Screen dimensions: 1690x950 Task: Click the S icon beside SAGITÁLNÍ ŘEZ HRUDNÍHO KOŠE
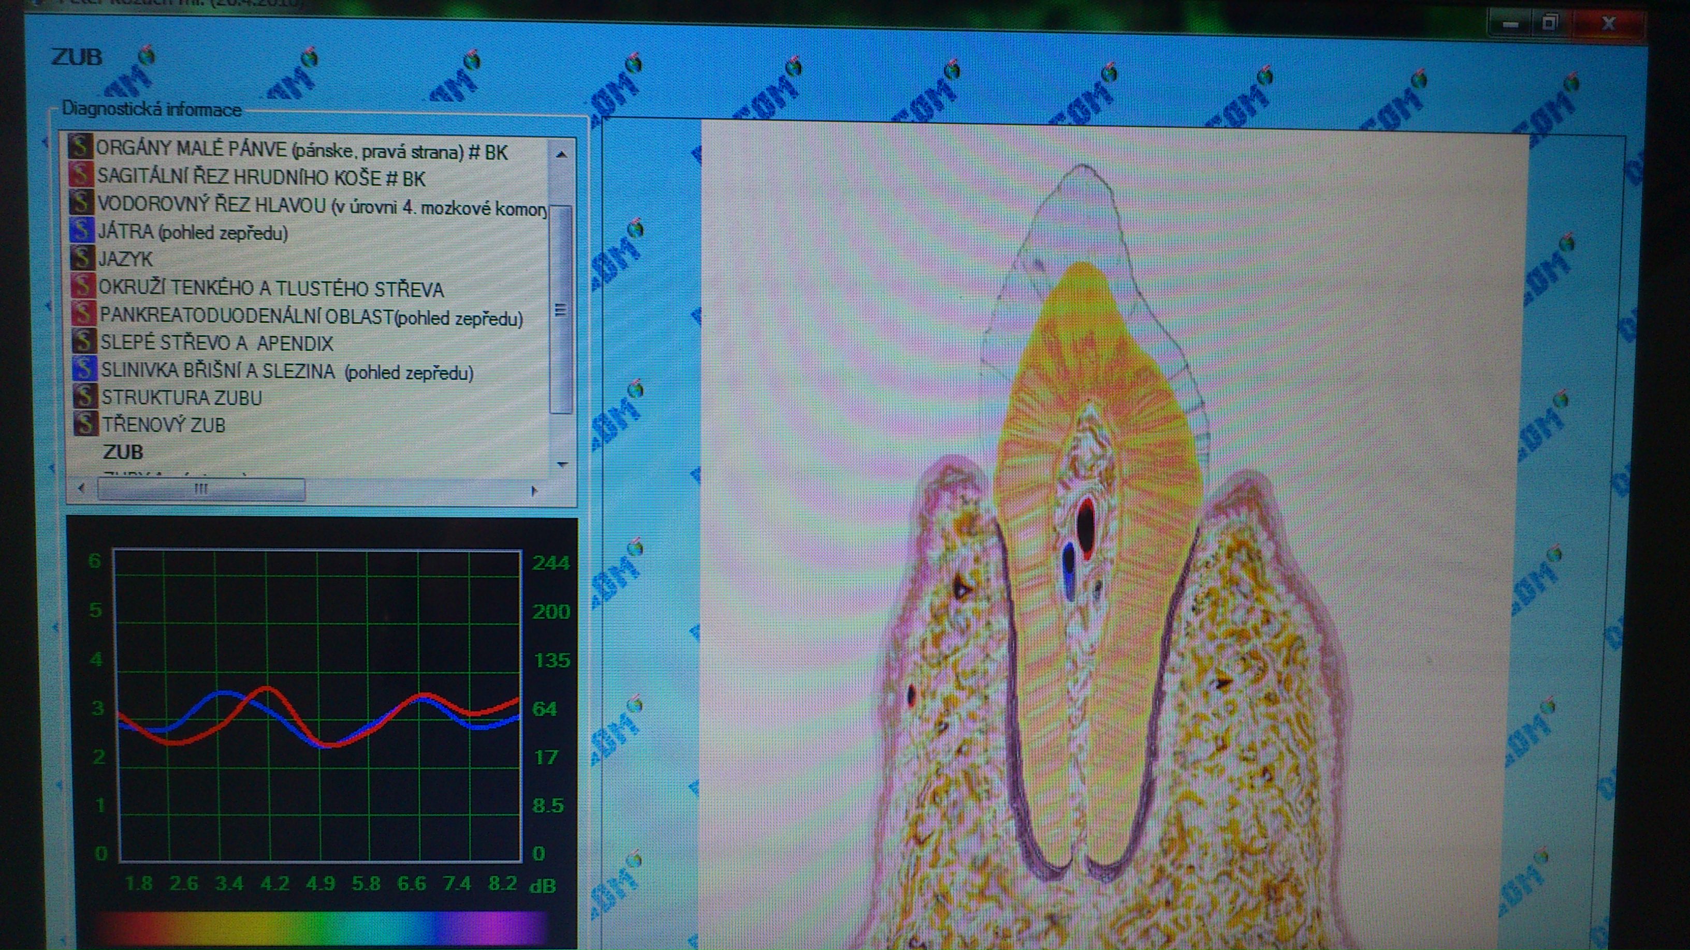pos(80,174)
